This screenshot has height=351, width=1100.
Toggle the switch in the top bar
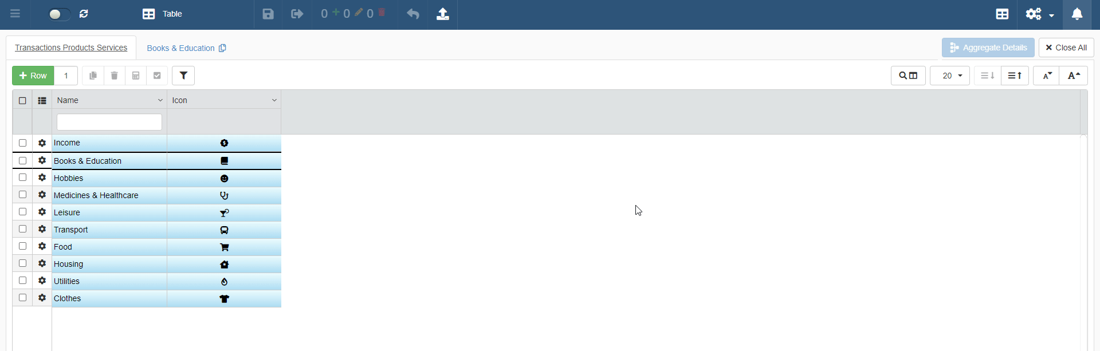coord(59,14)
